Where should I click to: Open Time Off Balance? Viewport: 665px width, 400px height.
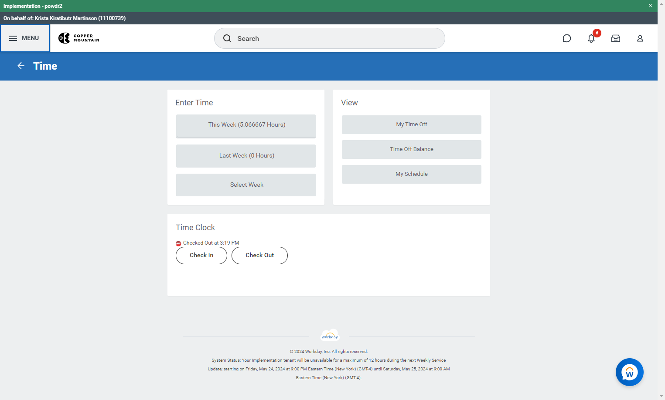pyautogui.click(x=412, y=149)
